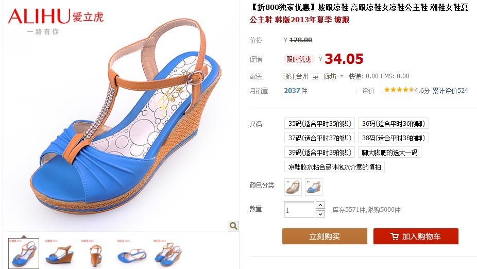
Task: Click the star rating icons
Action: (399, 90)
